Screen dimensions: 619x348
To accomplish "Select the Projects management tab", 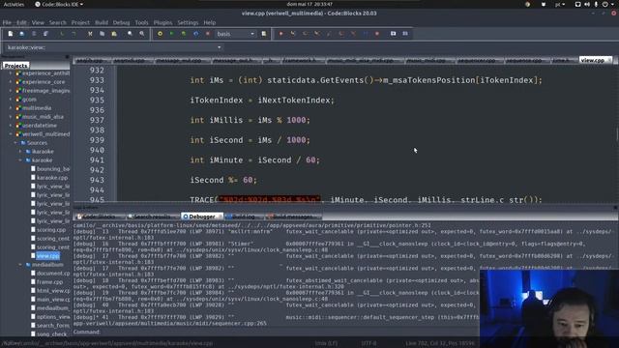I will [x=15, y=66].
